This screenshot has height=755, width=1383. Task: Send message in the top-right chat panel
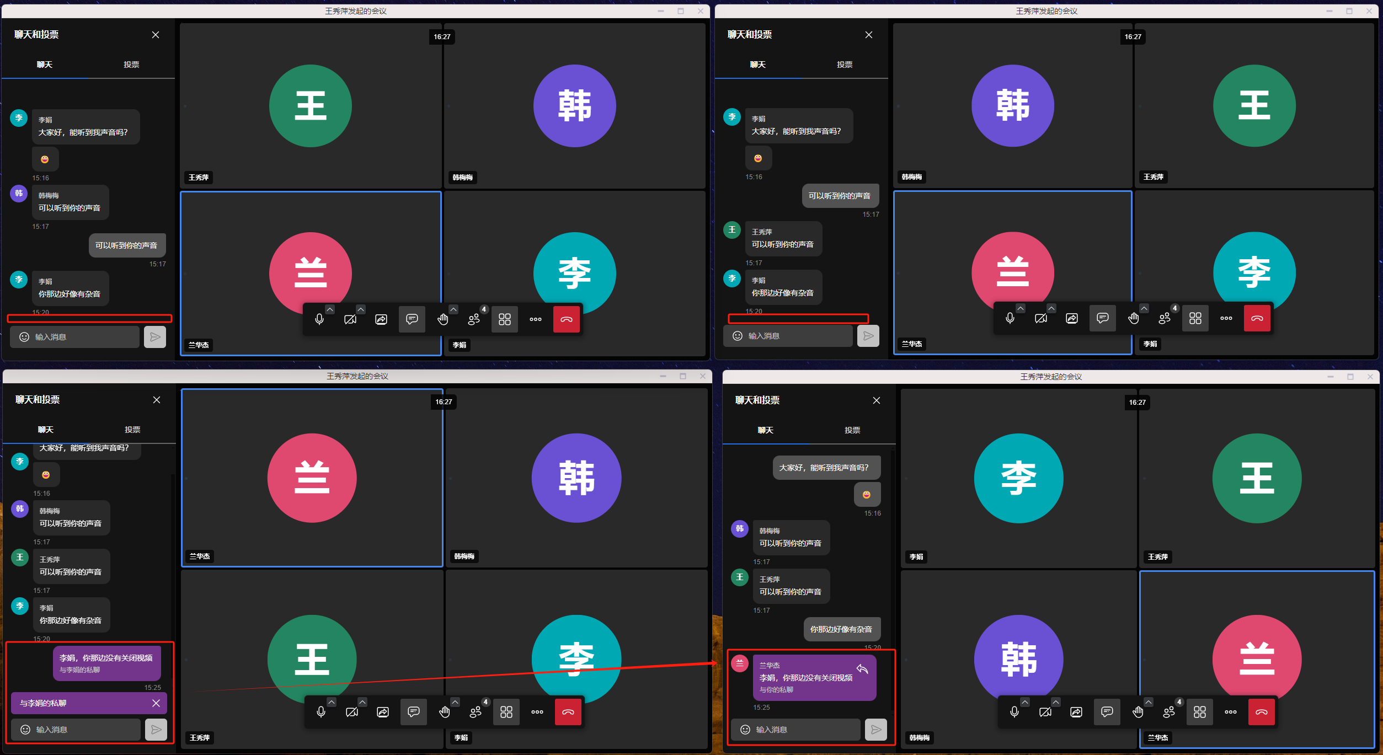[x=868, y=336]
